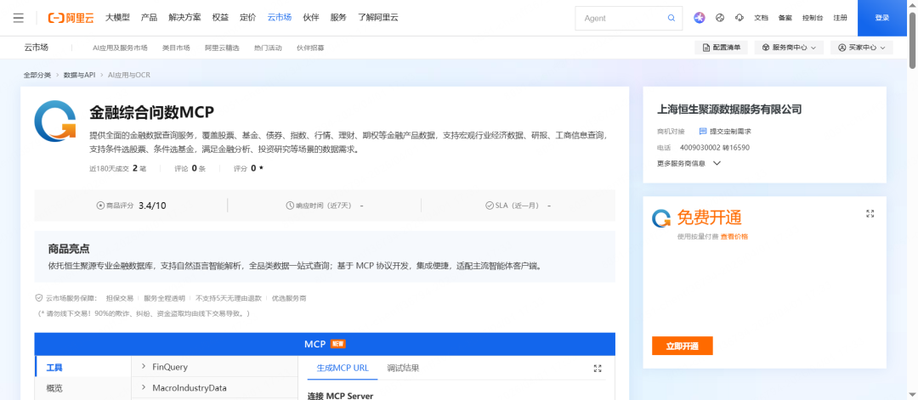The height and width of the screenshot is (400, 918).
Task: Click the headset customer service icon
Action: (739, 18)
